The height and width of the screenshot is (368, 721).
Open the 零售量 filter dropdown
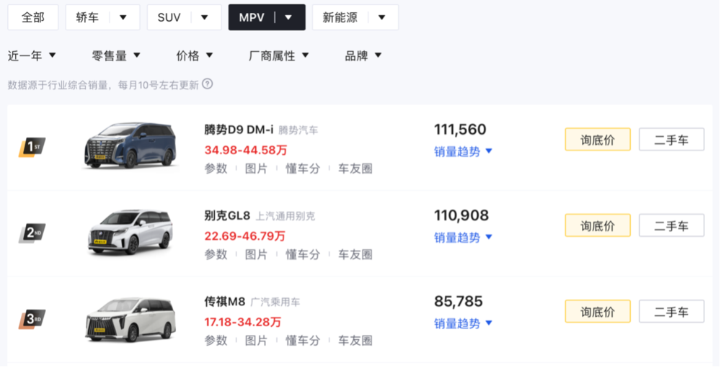116,55
